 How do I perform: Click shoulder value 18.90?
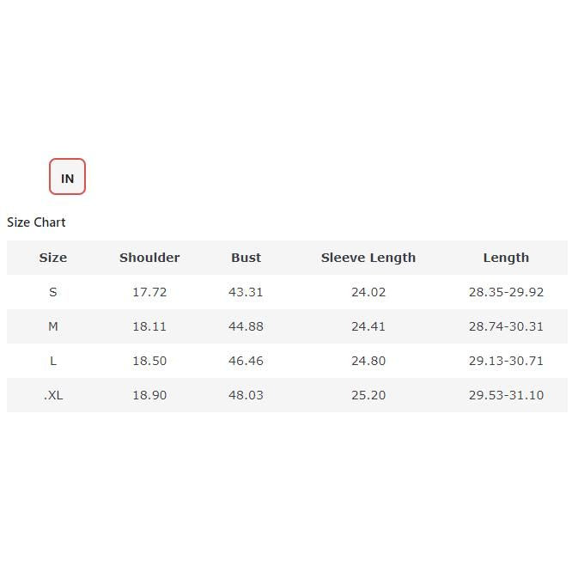coord(149,395)
